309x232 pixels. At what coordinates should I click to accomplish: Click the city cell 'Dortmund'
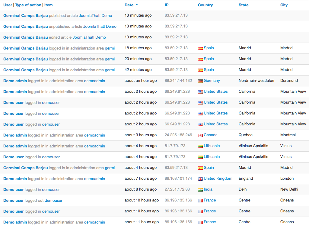(x=289, y=80)
